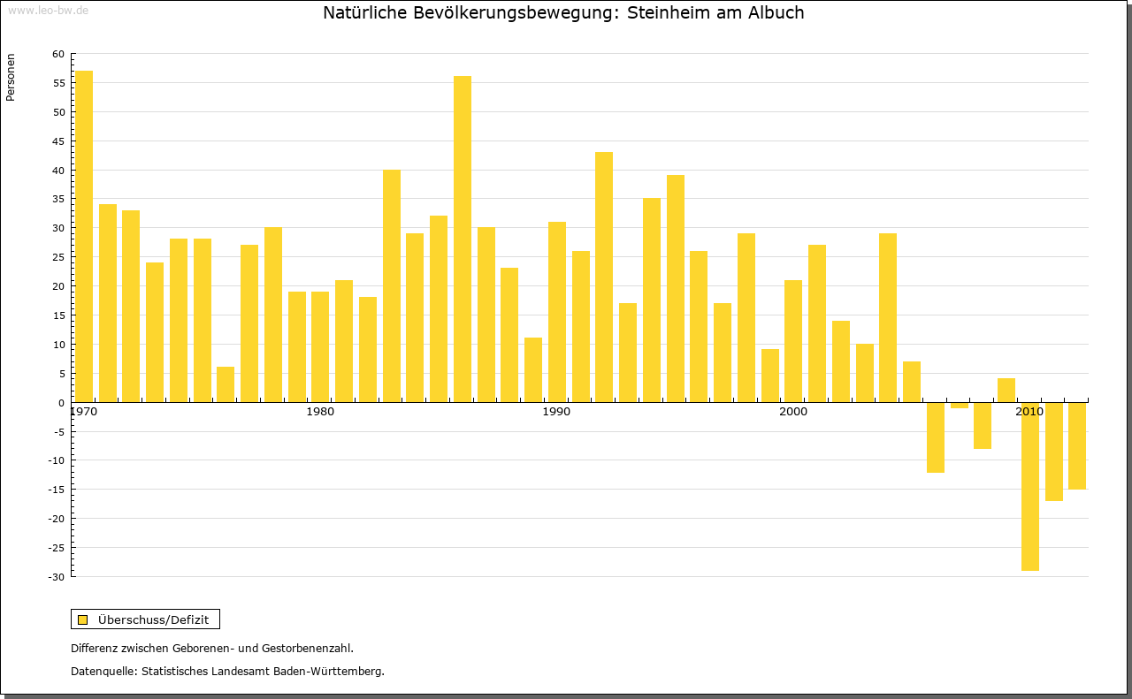The height and width of the screenshot is (699, 1132).
Task: Click the 60 y-axis tick label
Action: click(x=58, y=54)
